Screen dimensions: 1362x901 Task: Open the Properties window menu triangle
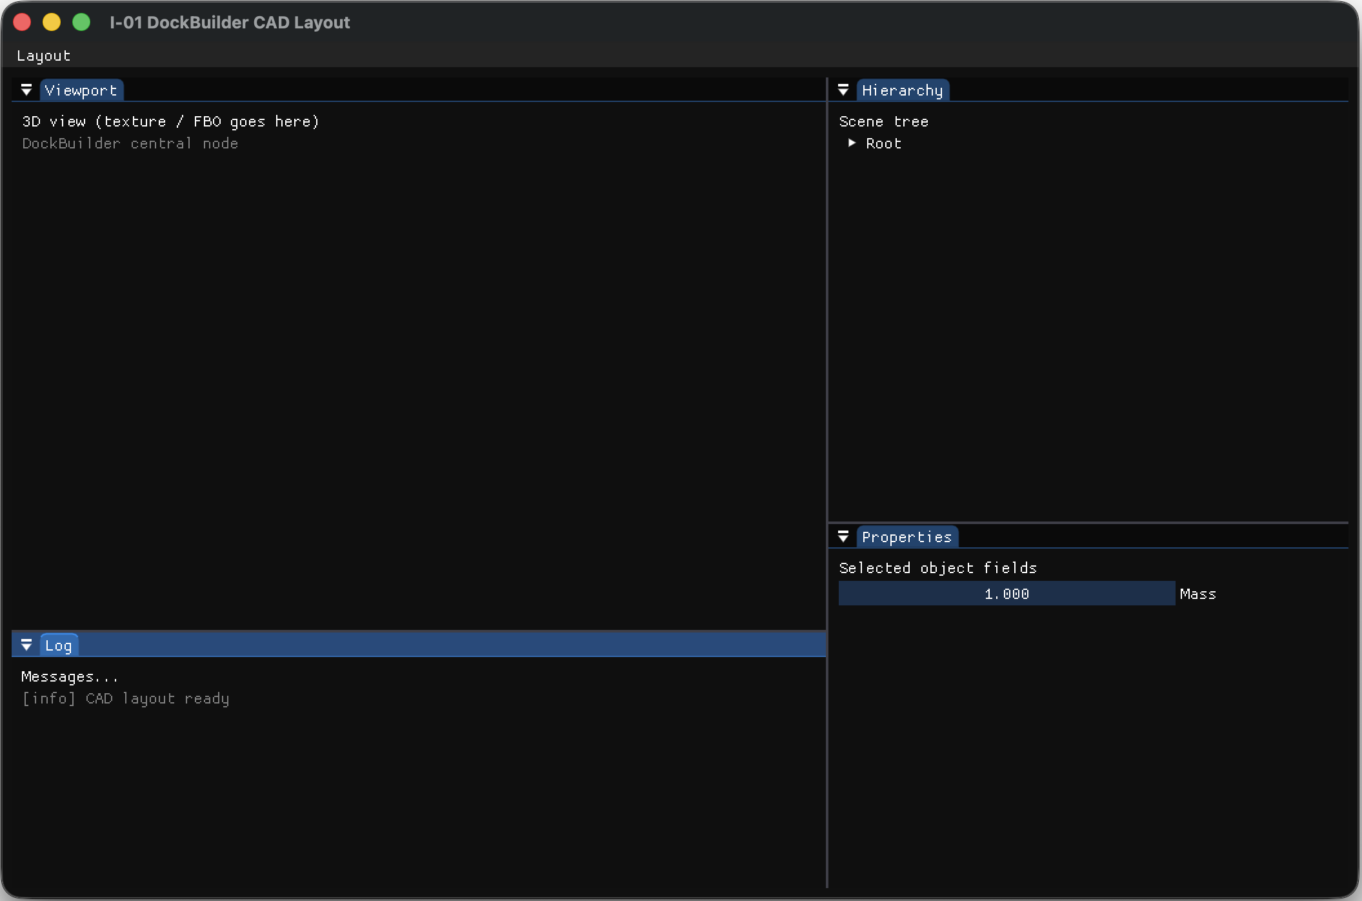843,536
